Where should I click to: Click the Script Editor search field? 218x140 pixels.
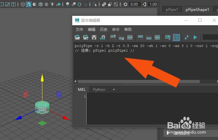(210, 37)
